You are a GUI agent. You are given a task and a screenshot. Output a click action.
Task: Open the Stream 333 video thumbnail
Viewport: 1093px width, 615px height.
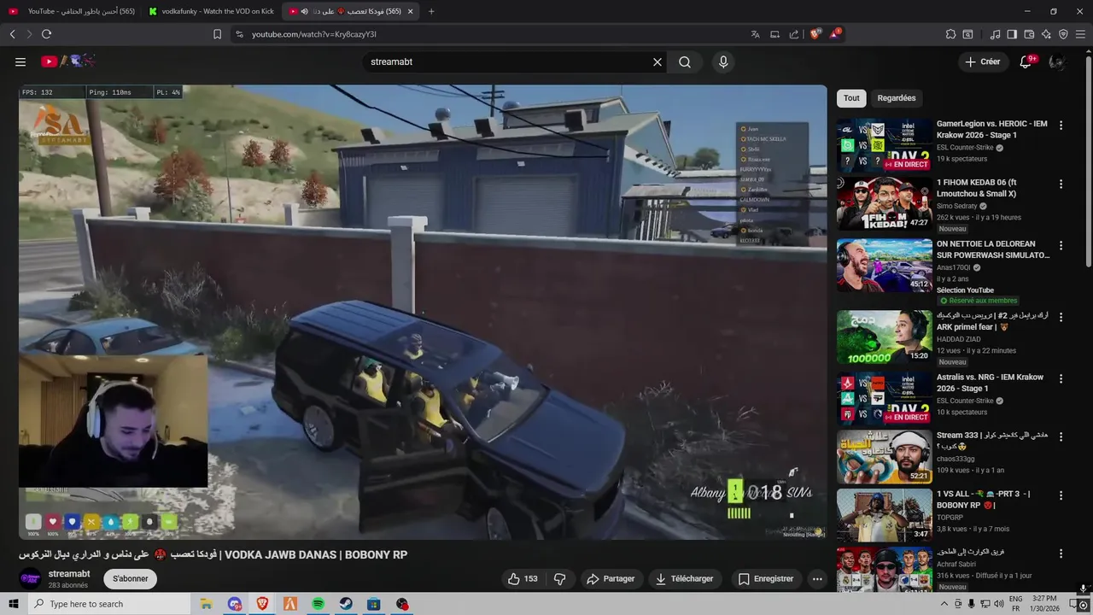pos(884,457)
